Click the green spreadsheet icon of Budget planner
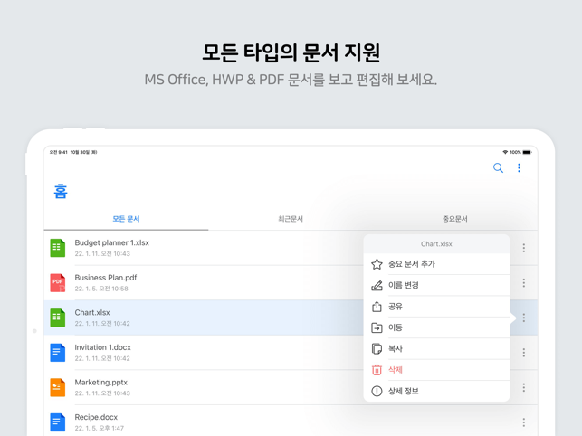Viewport: 582px width, 436px height. [x=58, y=248]
